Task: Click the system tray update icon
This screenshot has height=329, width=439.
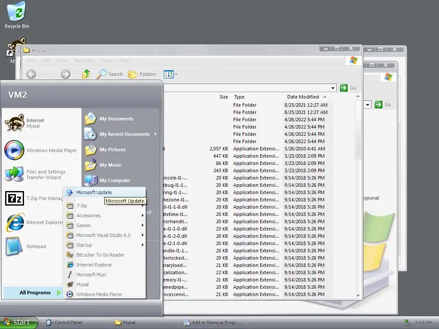Action: pyautogui.click(x=407, y=323)
